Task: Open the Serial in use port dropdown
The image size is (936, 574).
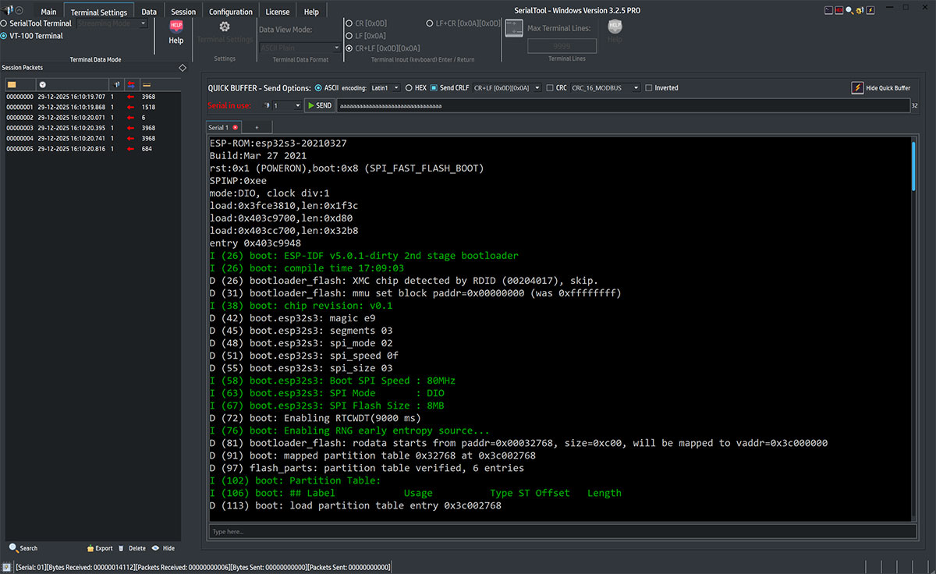Action: 286,105
